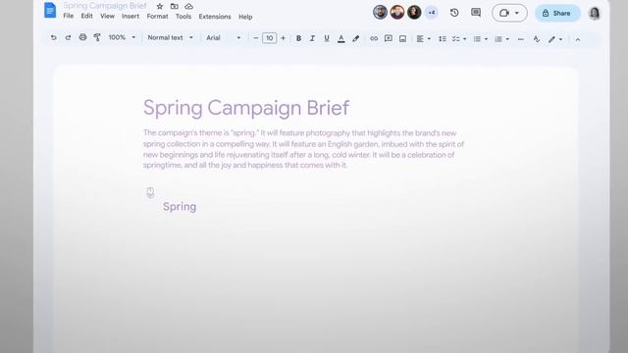
Task: Open the Google account profile picture
Action: click(595, 13)
